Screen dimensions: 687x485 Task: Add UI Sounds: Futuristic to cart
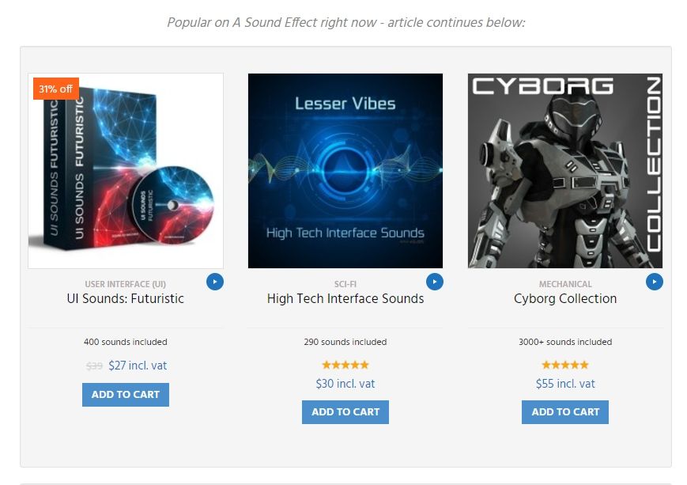coord(126,395)
